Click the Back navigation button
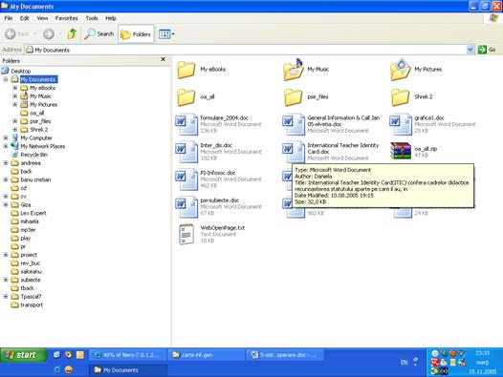 click(17, 33)
